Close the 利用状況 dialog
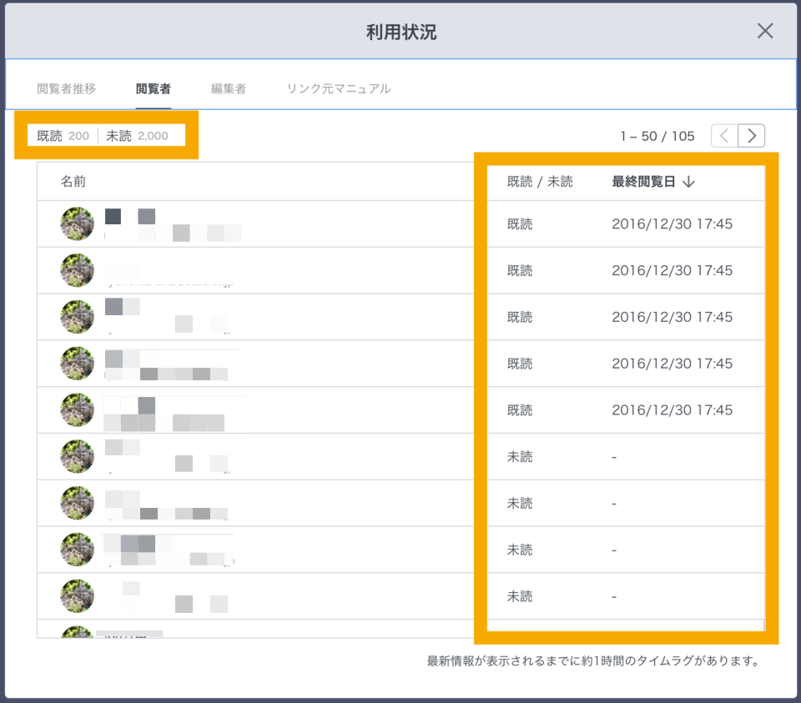801x703 pixels. [764, 32]
